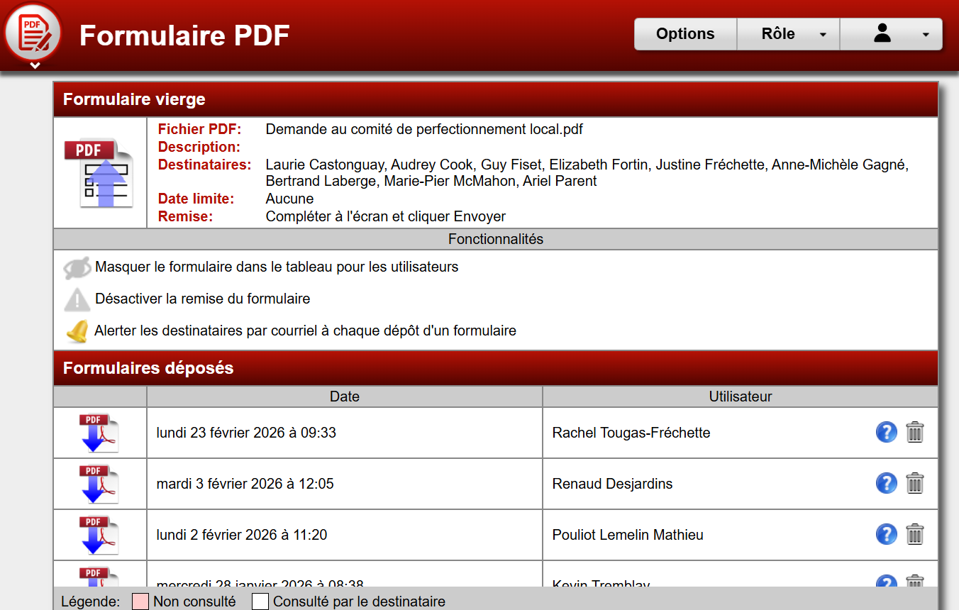Open the Rôle dropdown menu
This screenshot has width=959, height=610.
[788, 34]
